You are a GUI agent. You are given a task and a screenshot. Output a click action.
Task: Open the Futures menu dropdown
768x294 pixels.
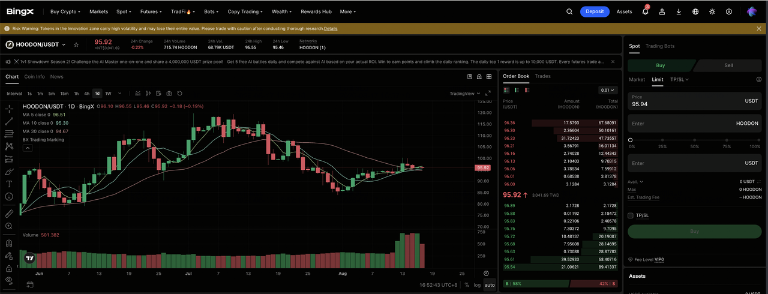[x=152, y=11]
